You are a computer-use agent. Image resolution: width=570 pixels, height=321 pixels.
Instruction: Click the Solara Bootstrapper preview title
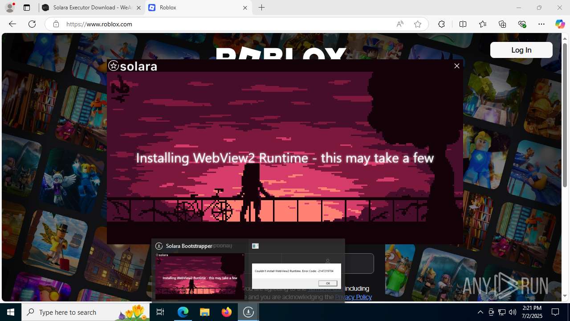189,246
